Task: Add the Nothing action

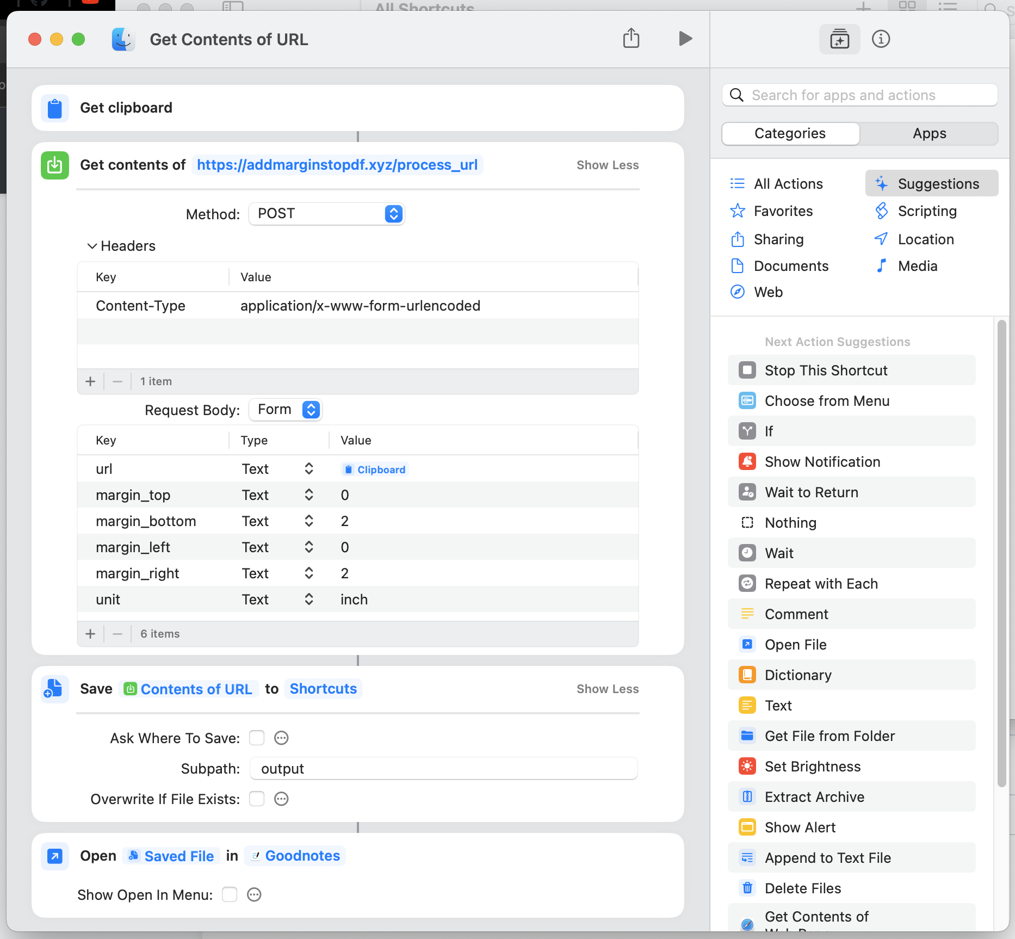Action: point(851,523)
